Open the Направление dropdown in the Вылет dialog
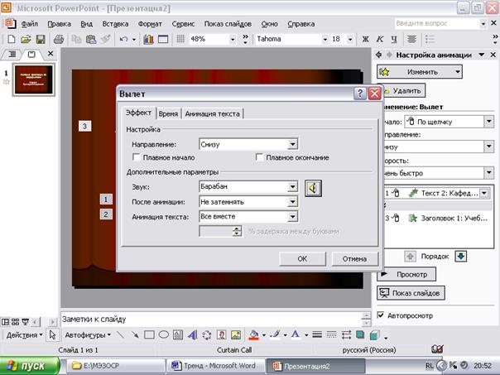This screenshot has height=375, width=500. 292,144
